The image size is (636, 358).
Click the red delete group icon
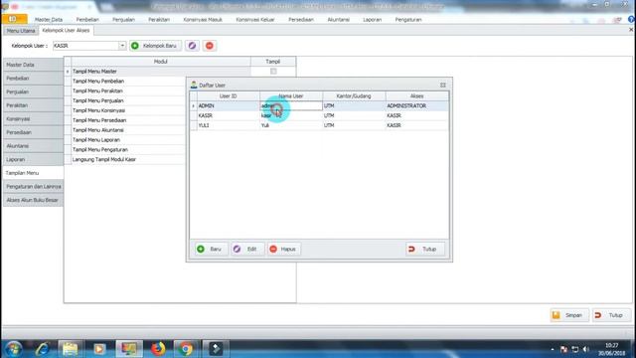[210, 46]
